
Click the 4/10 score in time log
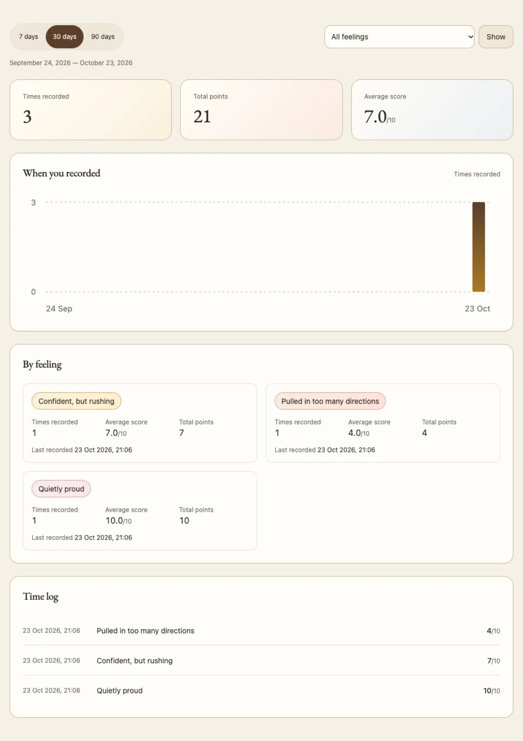click(x=493, y=631)
